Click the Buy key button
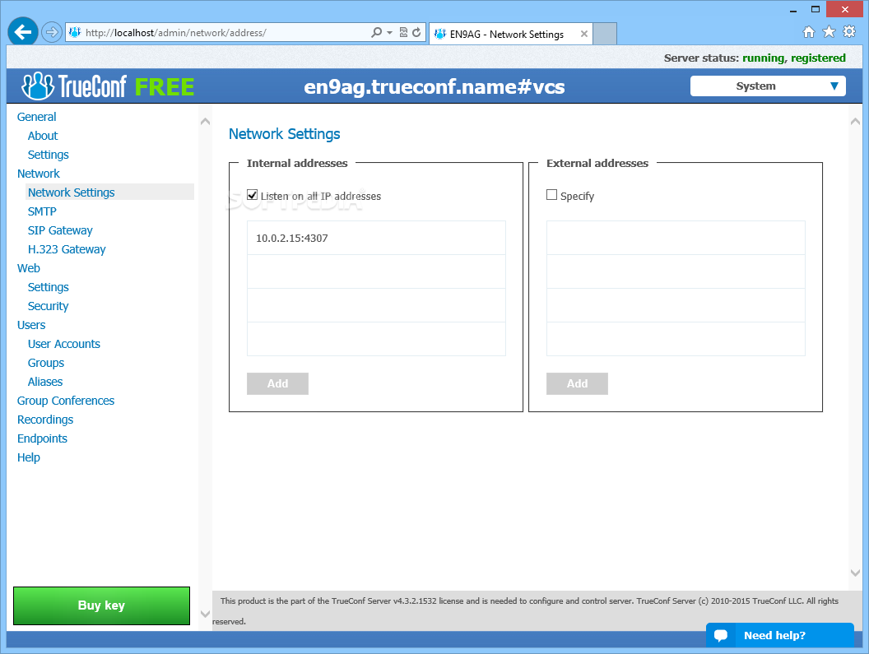869x654 pixels. pos(101,605)
